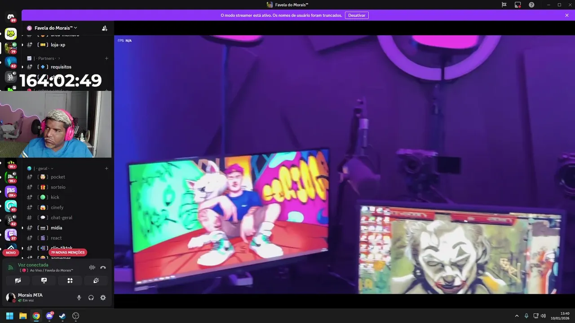This screenshot has height=323, width=575.
Task: Toggle noise suppression waveform icon
Action: 92,267
